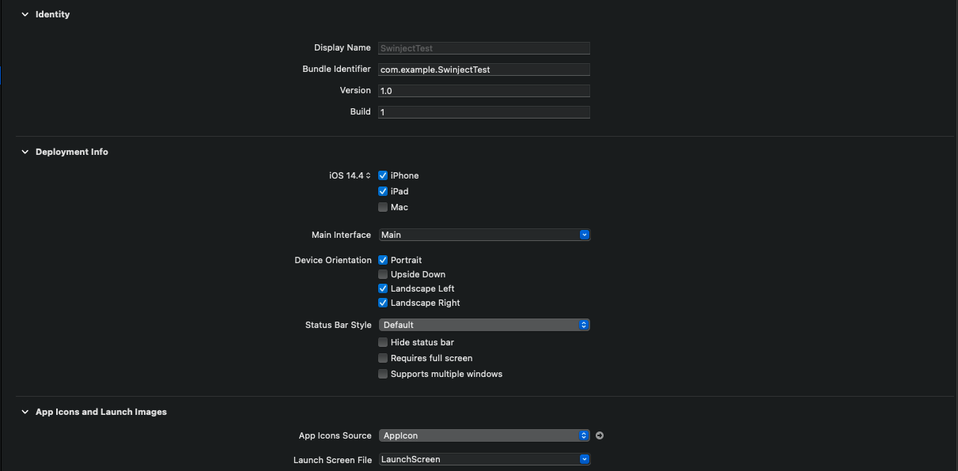The image size is (958, 471).
Task: Enable Hide status bar checkbox
Action: point(383,342)
